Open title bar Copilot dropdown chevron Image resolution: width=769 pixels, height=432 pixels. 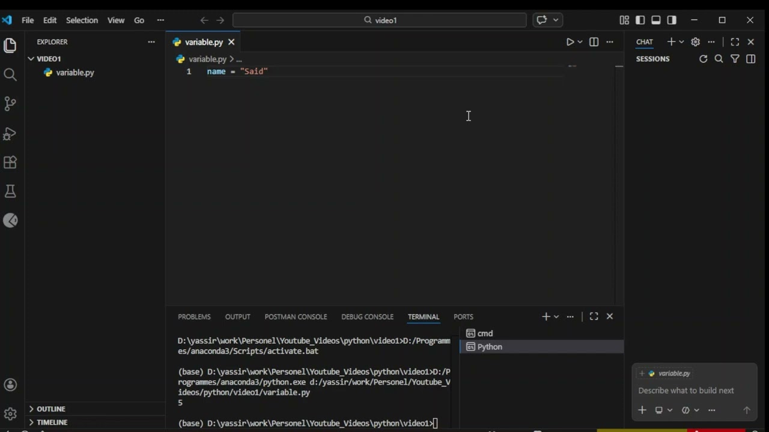pyautogui.click(x=556, y=20)
